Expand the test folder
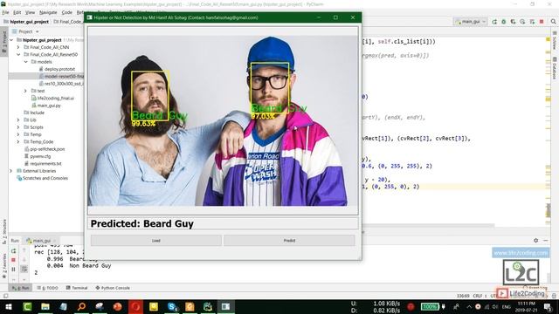Image resolution: width=559 pixels, height=314 pixels. (x=25, y=91)
